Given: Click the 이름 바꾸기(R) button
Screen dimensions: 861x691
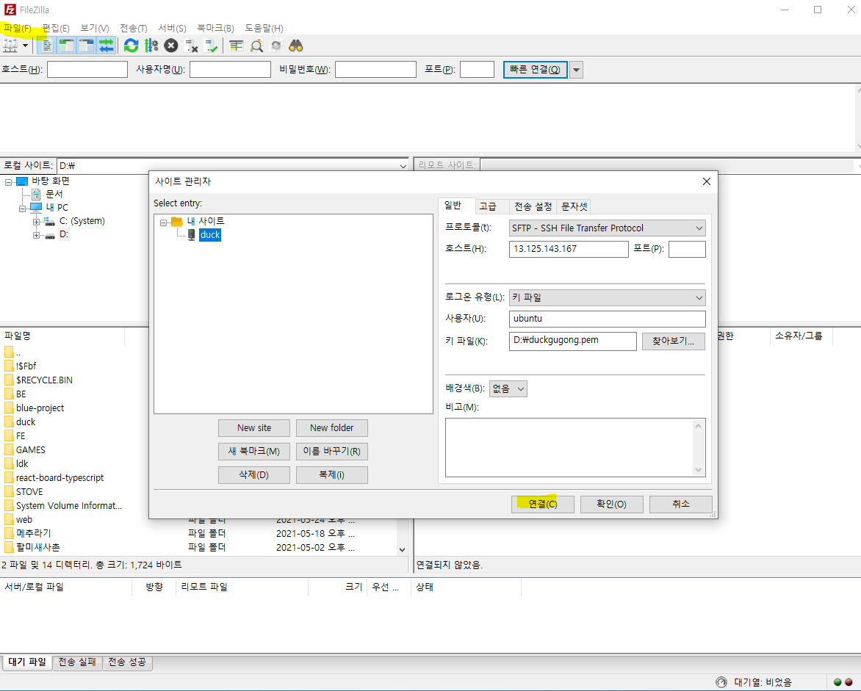Looking at the screenshot, I should pyautogui.click(x=331, y=451).
